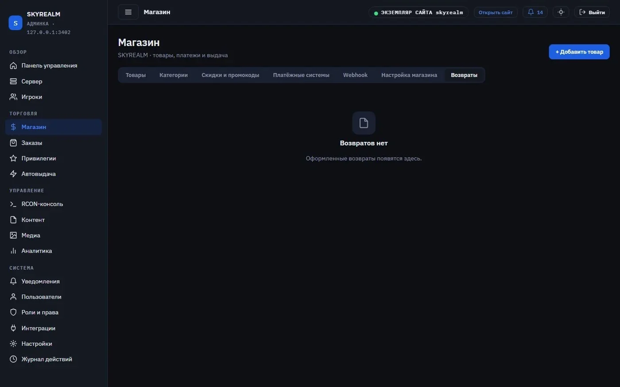
Task: Open the Товары tab
Action: click(136, 75)
